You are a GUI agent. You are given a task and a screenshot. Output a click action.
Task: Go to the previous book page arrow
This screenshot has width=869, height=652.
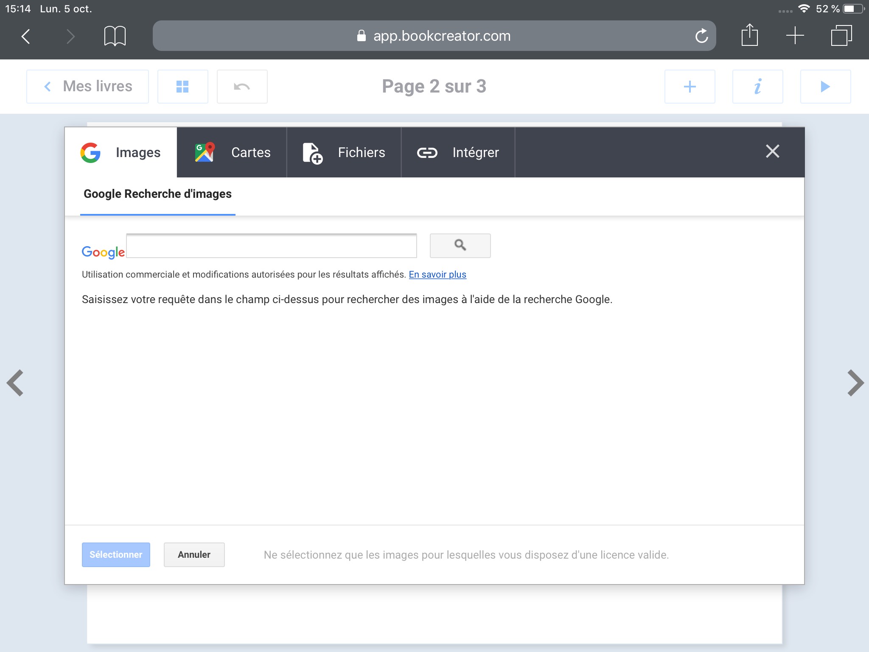point(15,383)
